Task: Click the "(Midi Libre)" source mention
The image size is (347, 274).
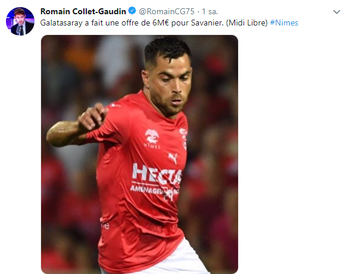Action: [247, 23]
